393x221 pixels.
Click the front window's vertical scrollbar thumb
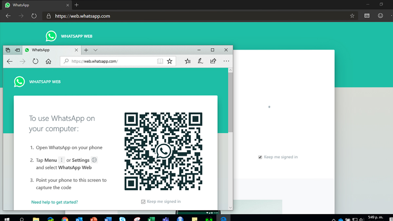(x=230, y=101)
